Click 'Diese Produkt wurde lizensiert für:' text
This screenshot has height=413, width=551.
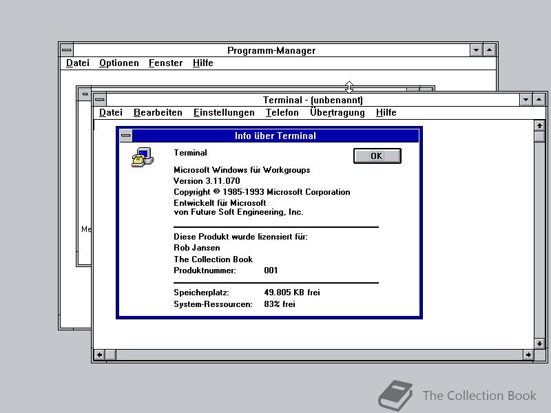[x=240, y=237]
